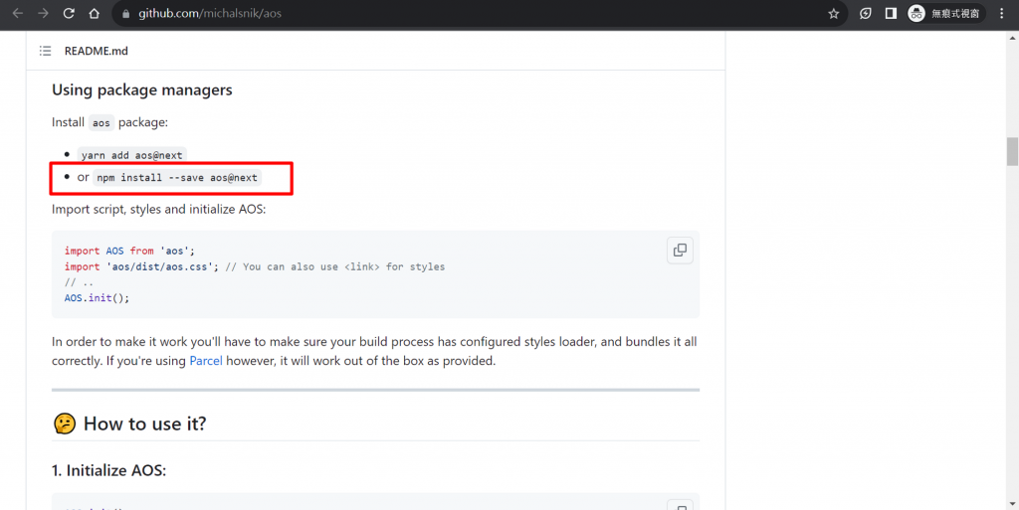Click the 'How to use it?' heading
1019x510 pixels.
[145, 424]
